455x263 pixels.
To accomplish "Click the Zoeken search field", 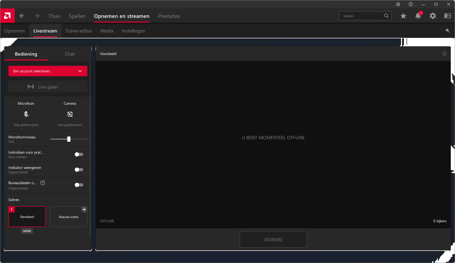I will tap(362, 16).
